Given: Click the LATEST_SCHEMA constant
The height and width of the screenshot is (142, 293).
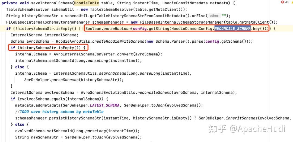Looking at the screenshot, I should pos(104,105).
